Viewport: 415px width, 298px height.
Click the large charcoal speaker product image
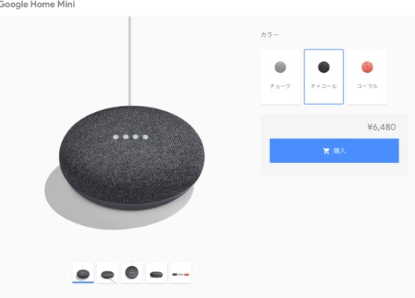[x=132, y=158]
